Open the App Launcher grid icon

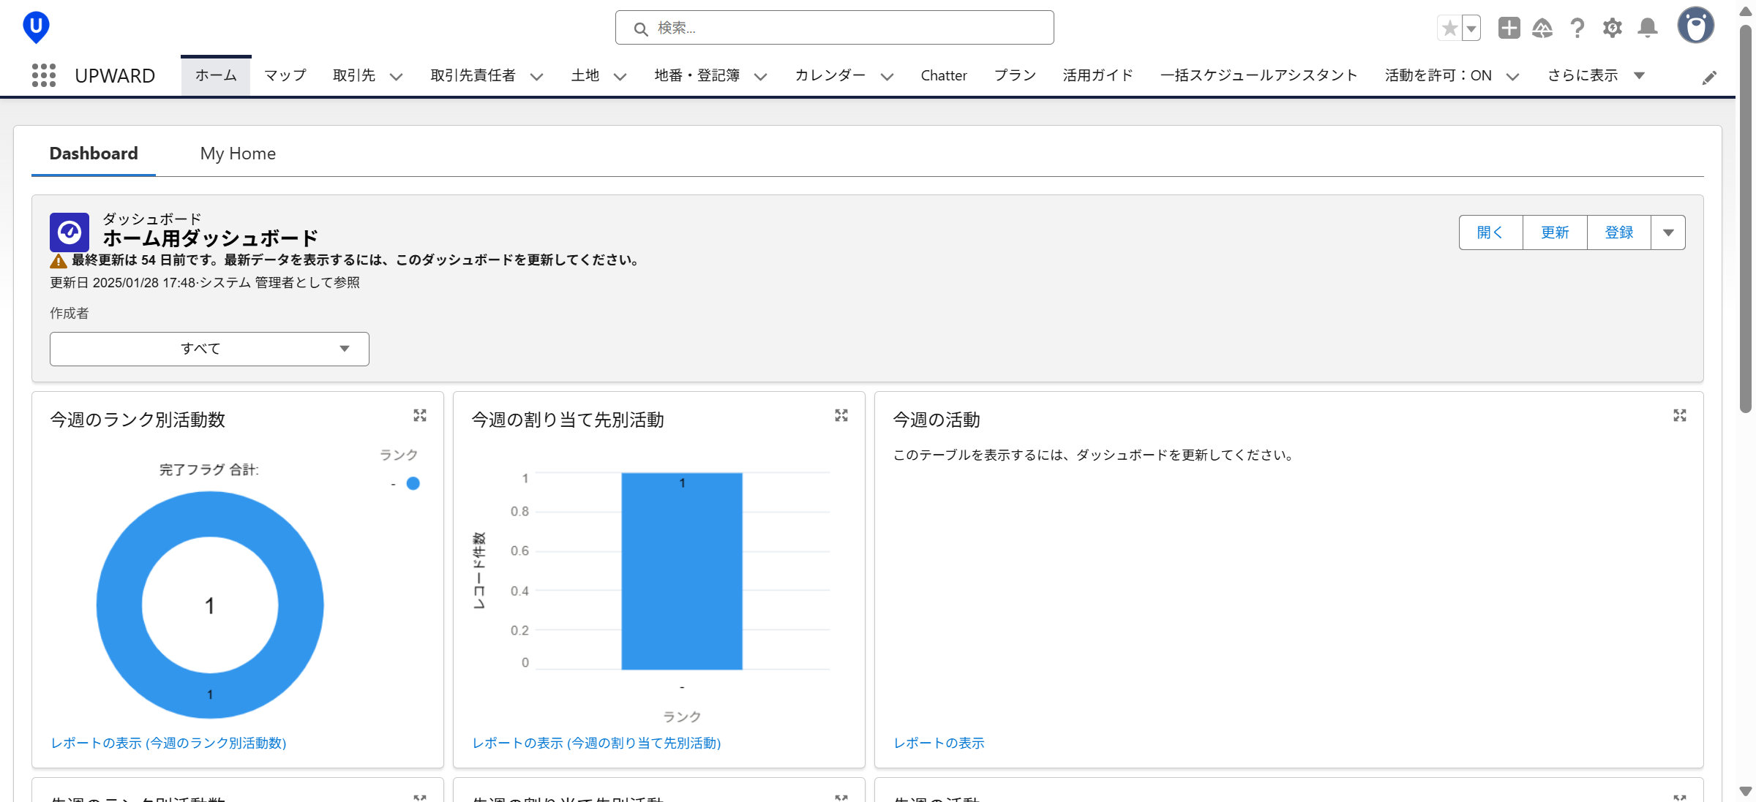click(44, 75)
